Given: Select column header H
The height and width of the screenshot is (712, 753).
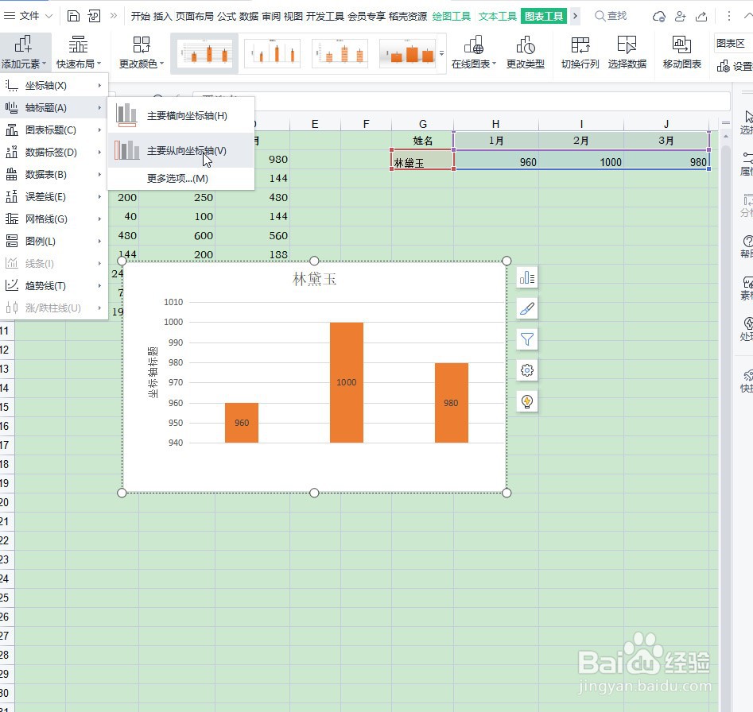Looking at the screenshot, I should point(495,124).
